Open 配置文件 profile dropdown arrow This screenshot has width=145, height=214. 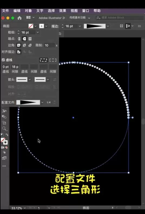(42, 102)
